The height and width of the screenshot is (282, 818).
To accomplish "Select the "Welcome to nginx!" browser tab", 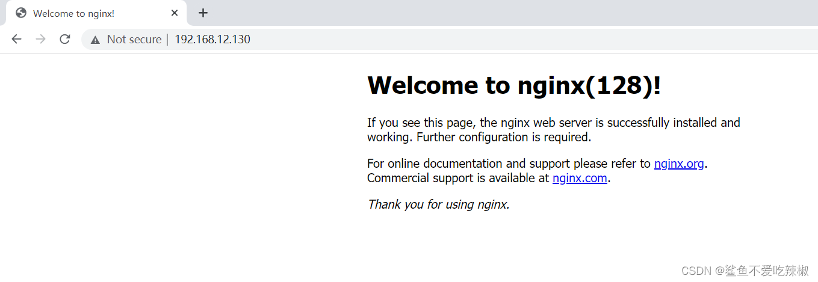I will coord(78,13).
